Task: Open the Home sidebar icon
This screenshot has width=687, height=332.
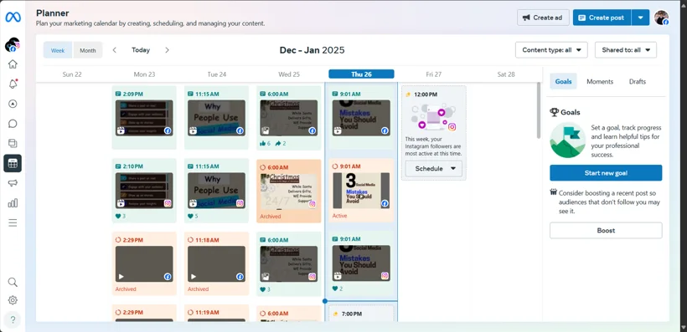Action: [13, 64]
